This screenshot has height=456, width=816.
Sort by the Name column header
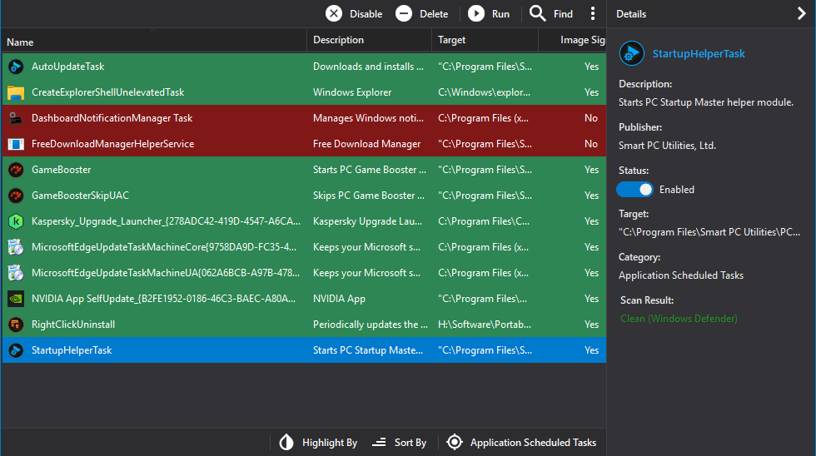[20, 42]
